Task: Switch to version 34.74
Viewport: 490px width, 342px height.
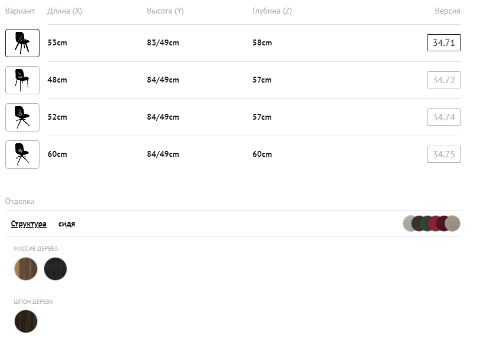Action: pos(443,117)
